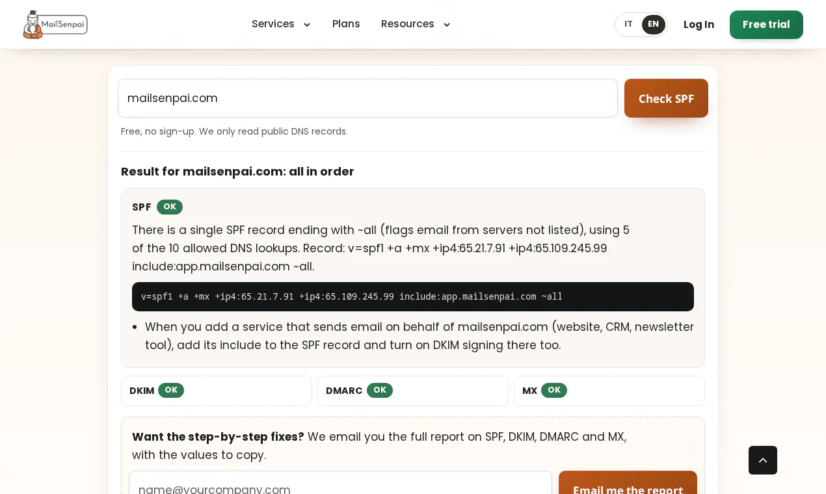Screen dimensions: 826x494
Task: Open the Plans page
Action: point(346,24)
